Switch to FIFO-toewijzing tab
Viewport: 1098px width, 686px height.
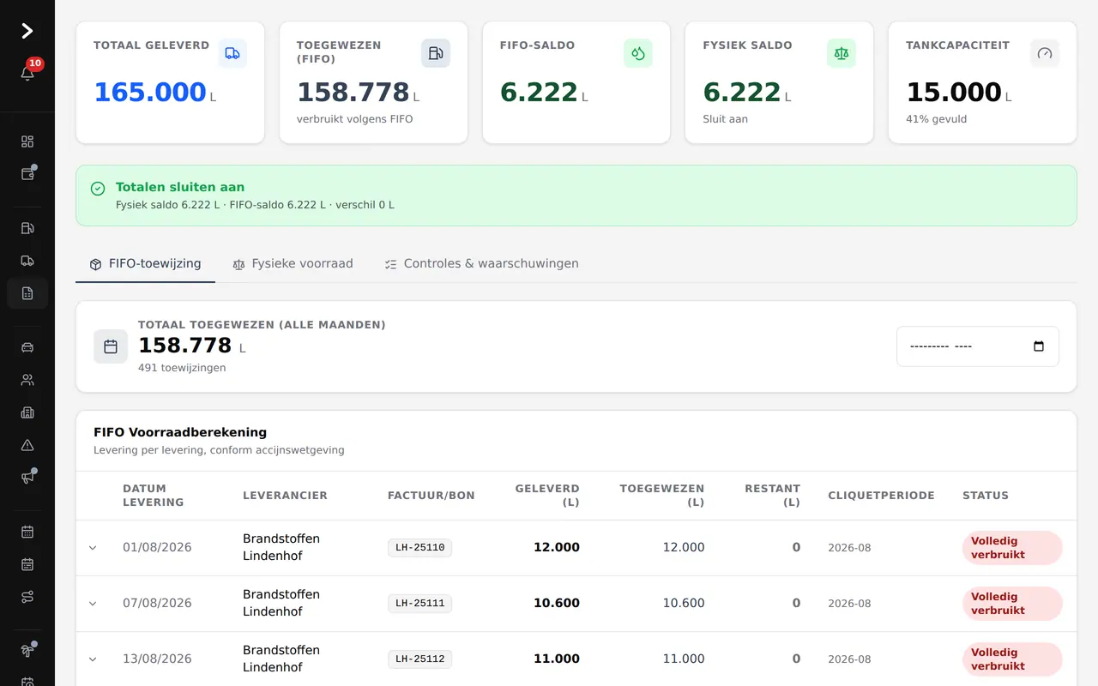pyautogui.click(x=146, y=263)
